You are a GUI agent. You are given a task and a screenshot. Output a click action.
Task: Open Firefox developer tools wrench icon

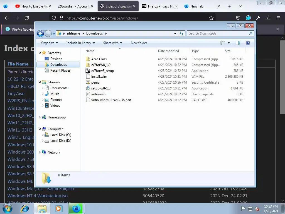[x=258, y=18]
